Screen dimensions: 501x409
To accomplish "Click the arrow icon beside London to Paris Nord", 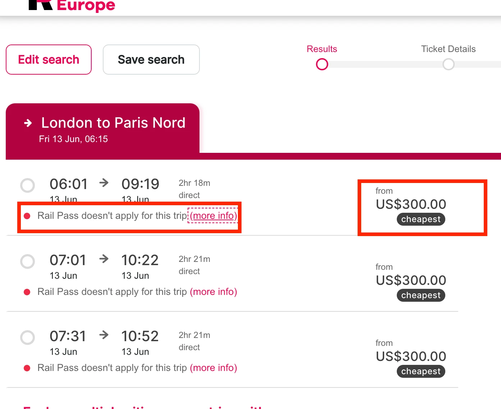I will pyautogui.click(x=28, y=123).
